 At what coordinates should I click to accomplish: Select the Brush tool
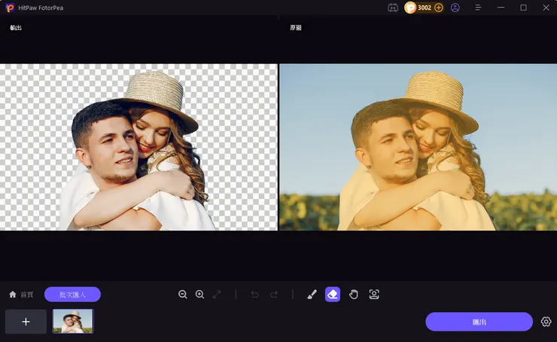312,295
